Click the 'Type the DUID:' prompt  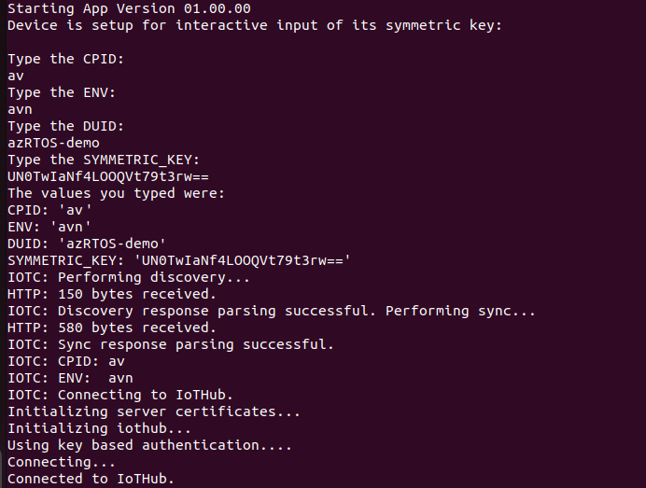[65, 126]
